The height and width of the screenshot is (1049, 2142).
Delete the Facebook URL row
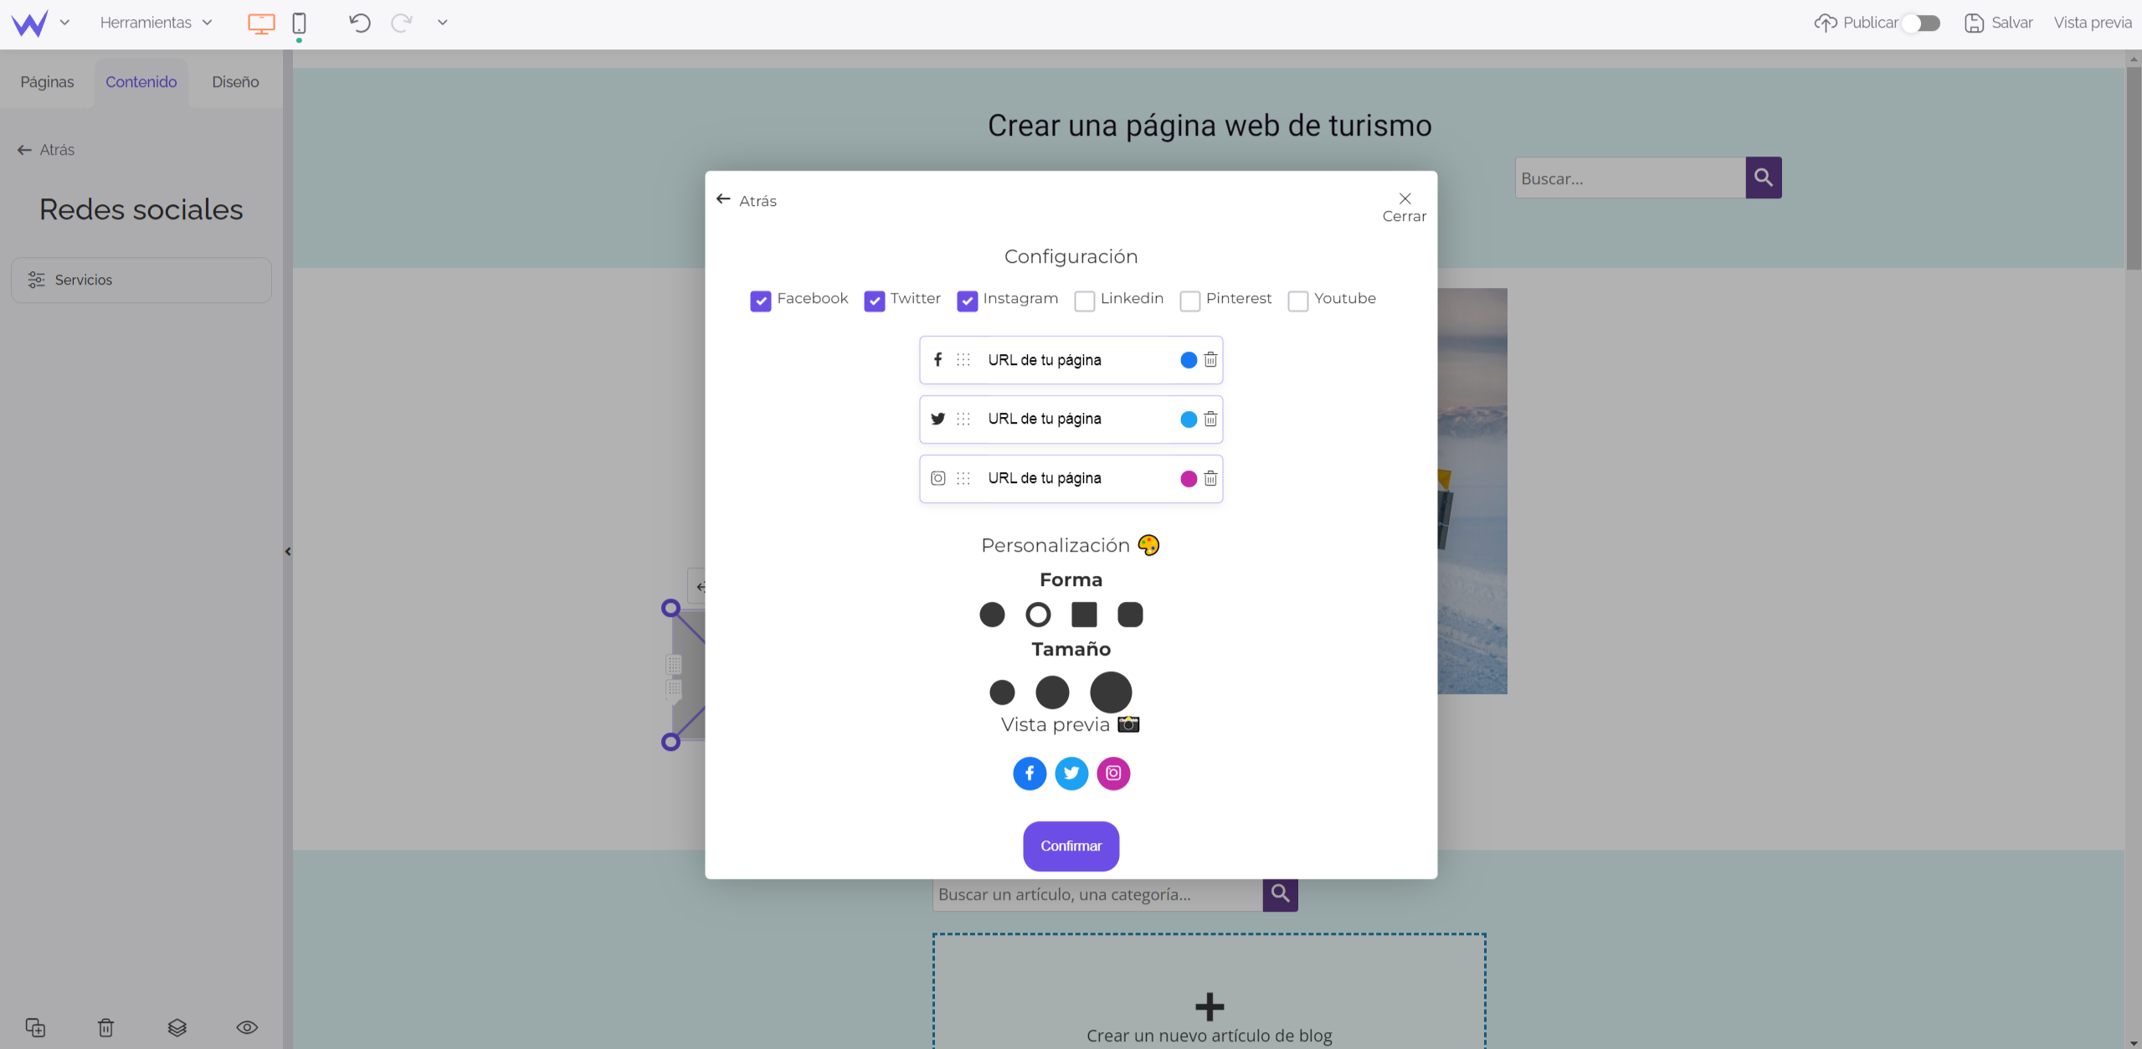(1210, 360)
